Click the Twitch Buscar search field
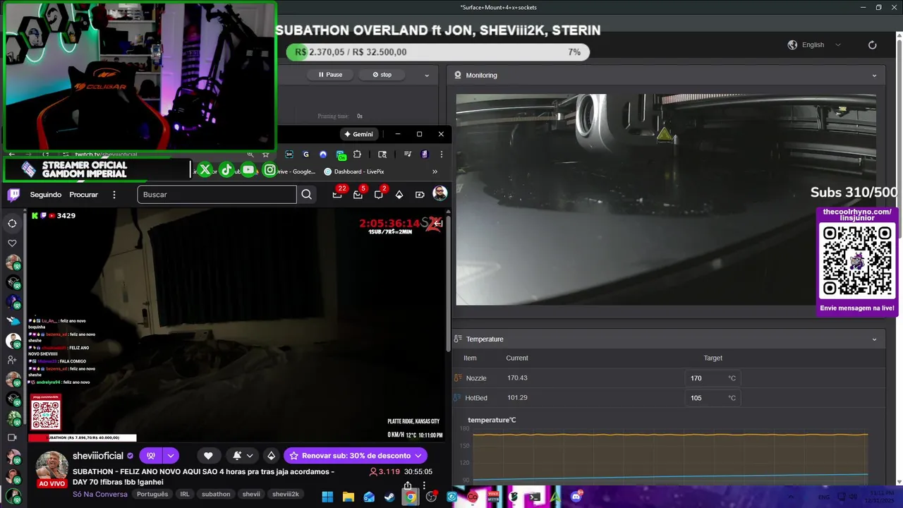 tap(217, 195)
